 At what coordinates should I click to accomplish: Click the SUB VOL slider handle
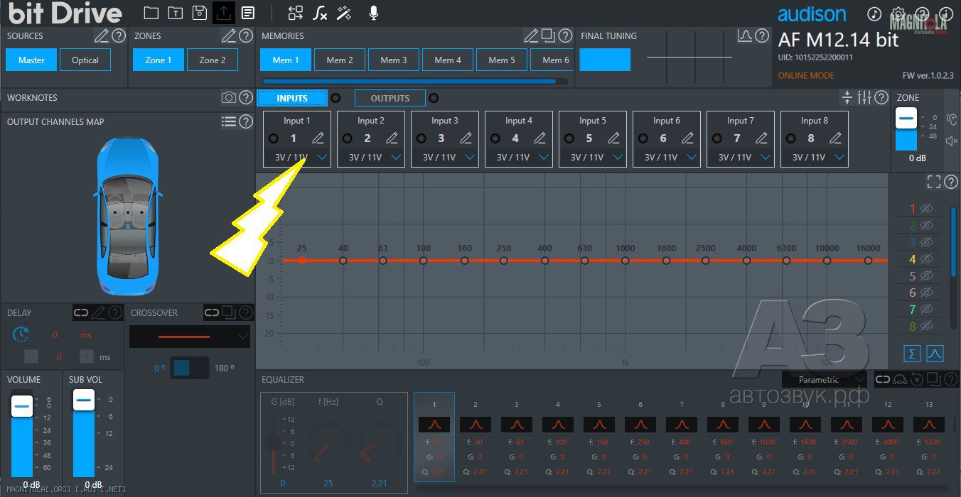point(84,400)
